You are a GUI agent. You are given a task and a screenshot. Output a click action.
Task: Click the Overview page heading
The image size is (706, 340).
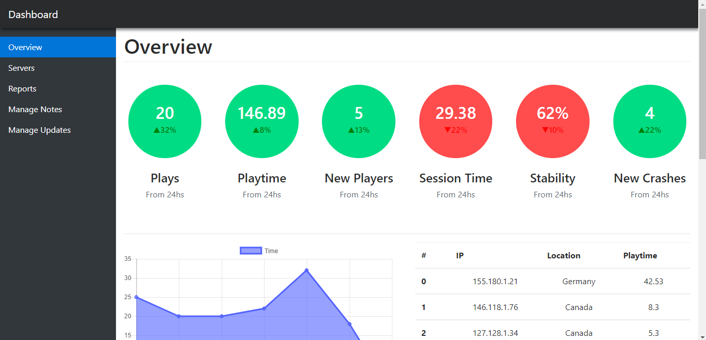pos(168,47)
